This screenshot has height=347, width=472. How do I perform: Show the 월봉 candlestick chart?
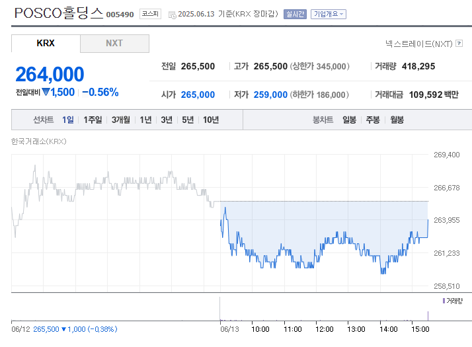click(397, 120)
